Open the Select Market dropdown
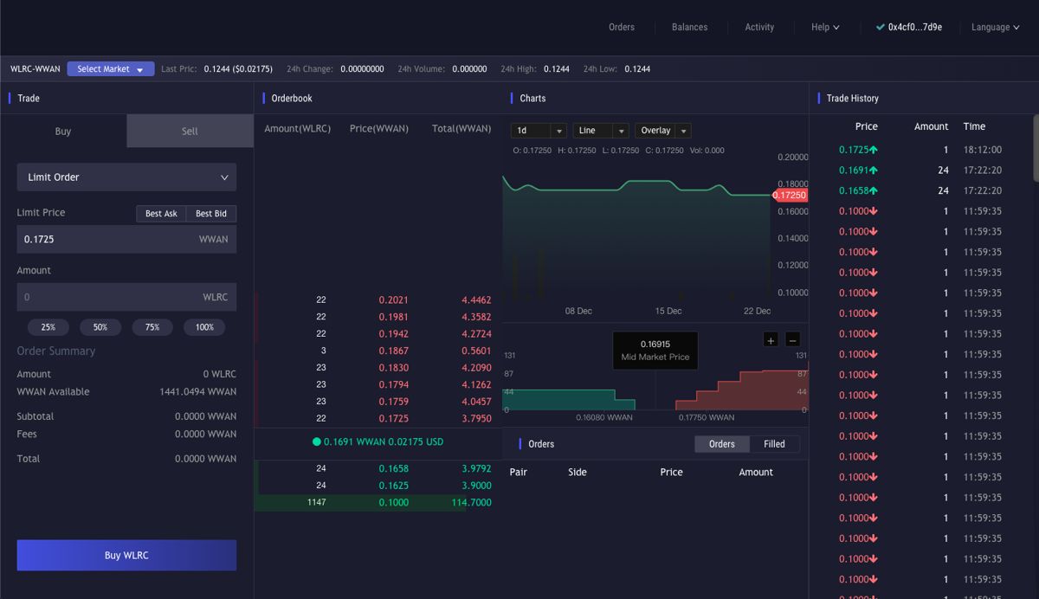Viewport: 1039px width, 599px height. [x=110, y=69]
